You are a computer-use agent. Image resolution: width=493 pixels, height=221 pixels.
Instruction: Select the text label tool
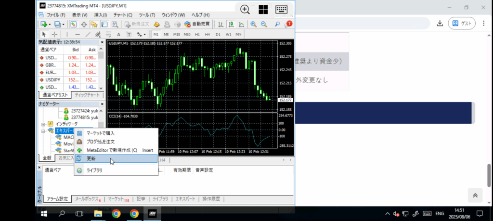pyautogui.click(x=118, y=34)
